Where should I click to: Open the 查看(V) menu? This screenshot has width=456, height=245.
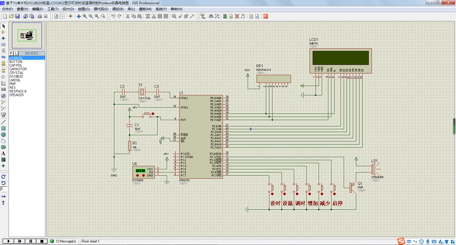click(x=23, y=9)
